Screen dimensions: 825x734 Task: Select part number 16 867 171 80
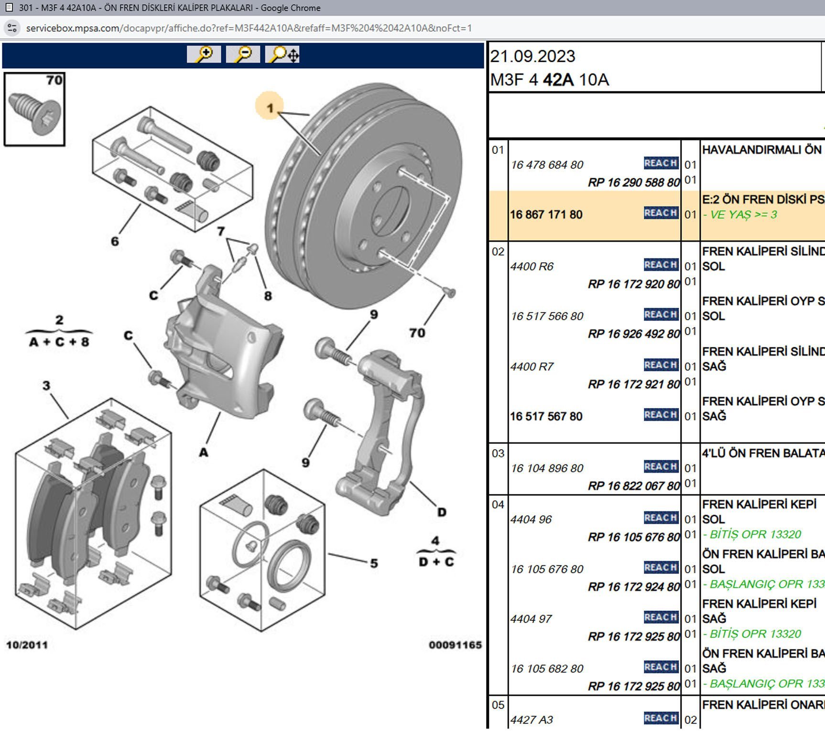(x=546, y=215)
